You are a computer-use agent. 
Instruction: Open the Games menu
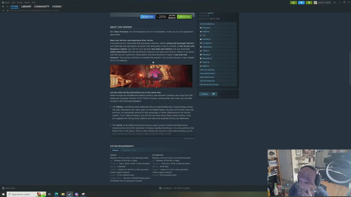pos(27,2)
